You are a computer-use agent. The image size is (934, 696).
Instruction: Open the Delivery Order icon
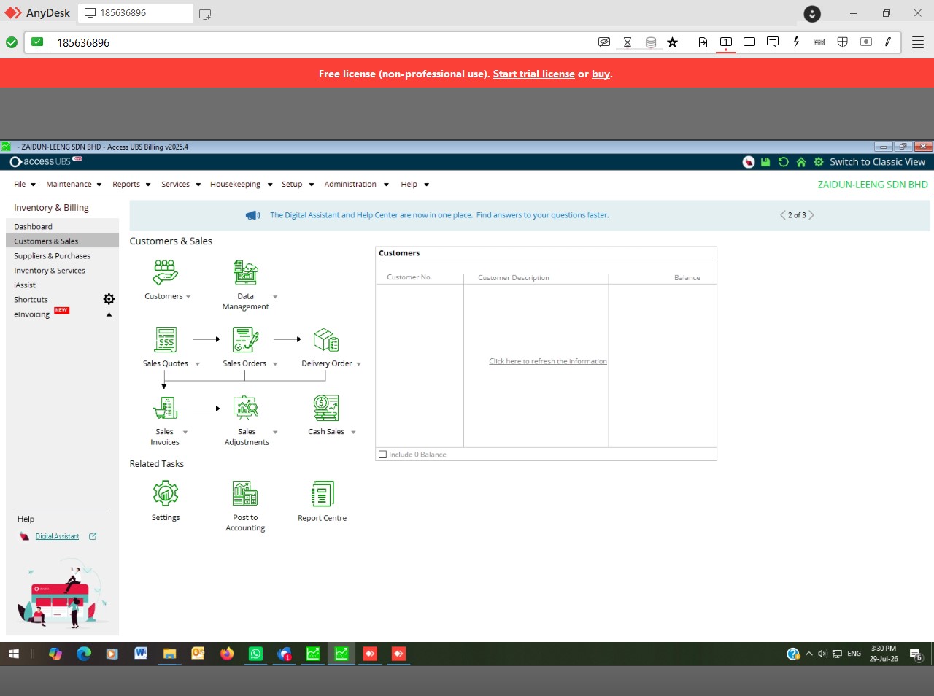coord(325,340)
